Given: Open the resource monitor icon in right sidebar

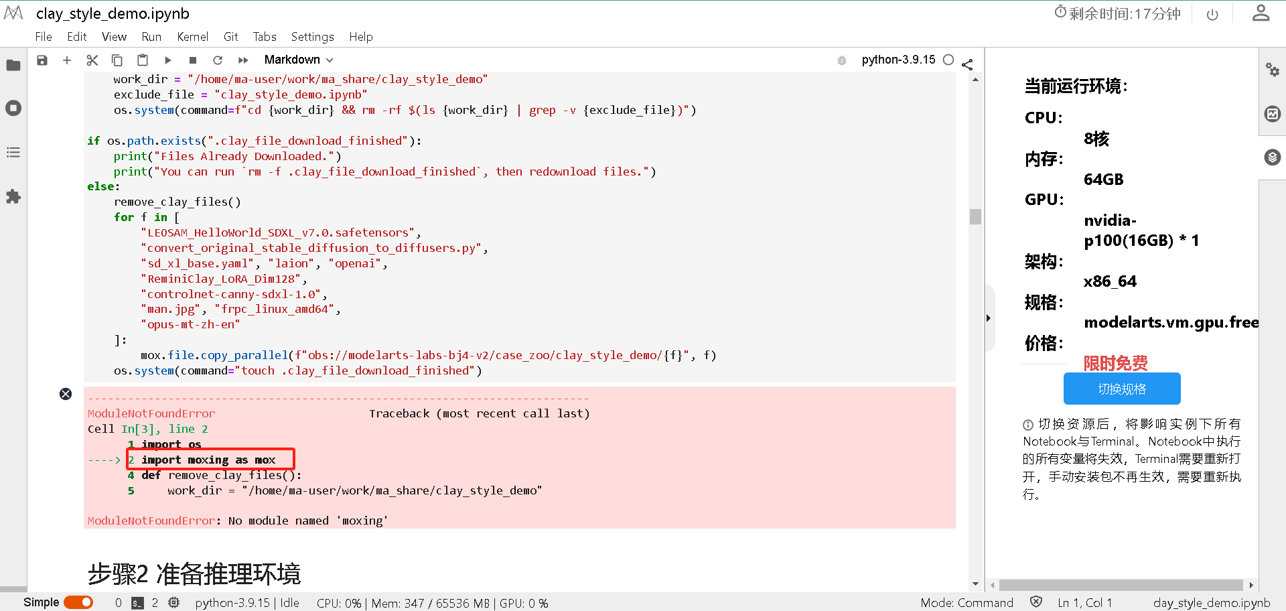Looking at the screenshot, I should tap(1273, 114).
